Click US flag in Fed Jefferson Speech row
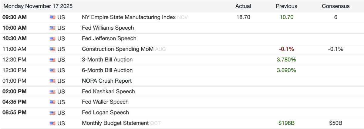Viewport: 364px width, 129px height. tap(52, 39)
